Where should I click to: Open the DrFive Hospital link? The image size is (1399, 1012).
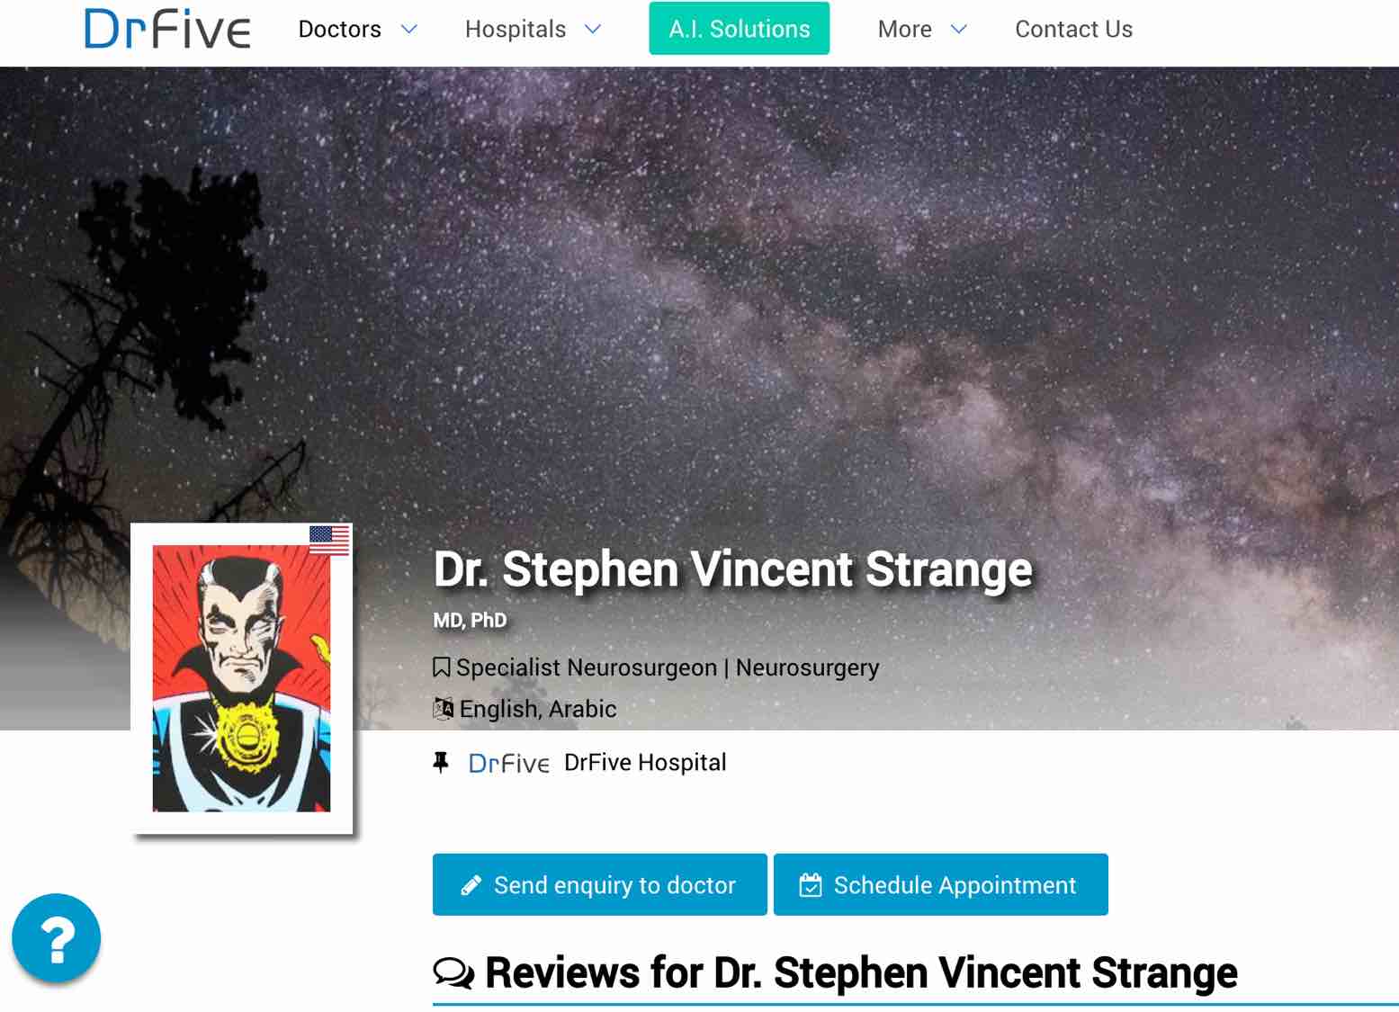[645, 763]
